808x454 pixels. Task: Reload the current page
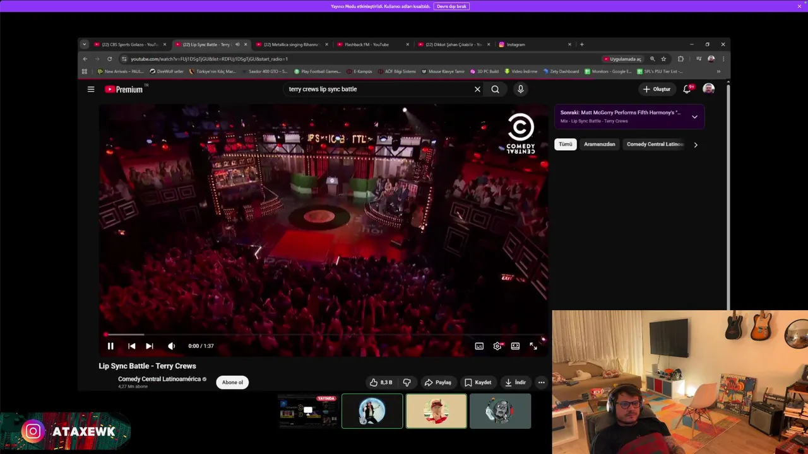click(x=109, y=59)
